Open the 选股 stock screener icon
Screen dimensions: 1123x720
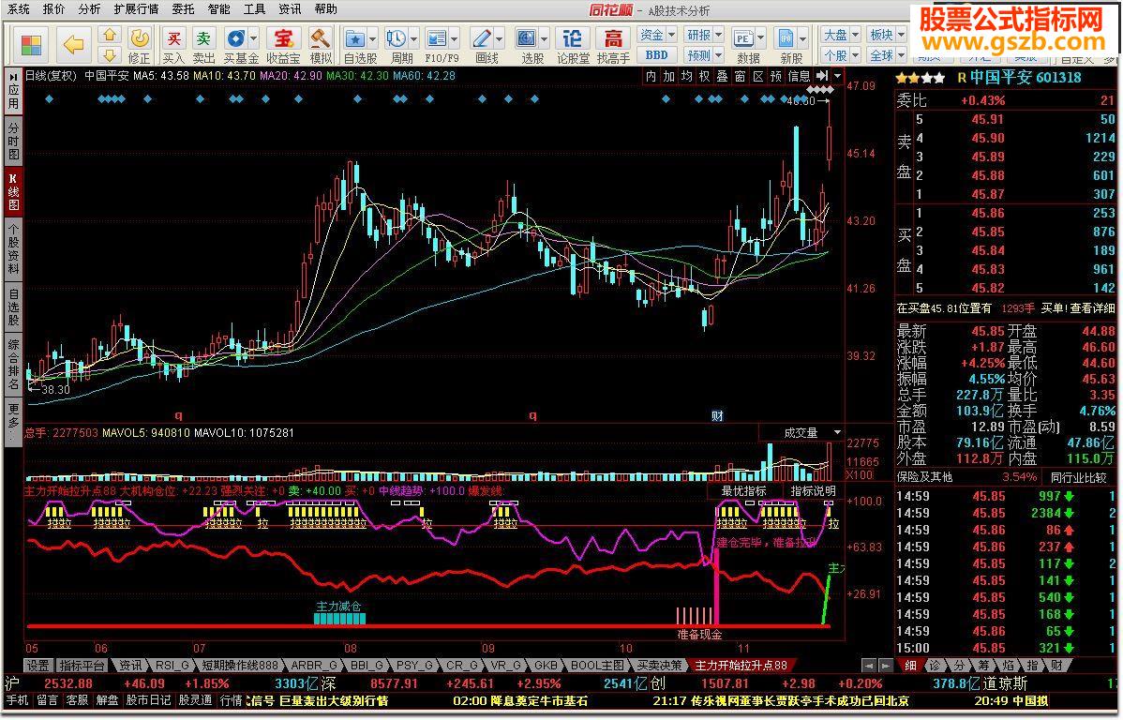pos(527,38)
